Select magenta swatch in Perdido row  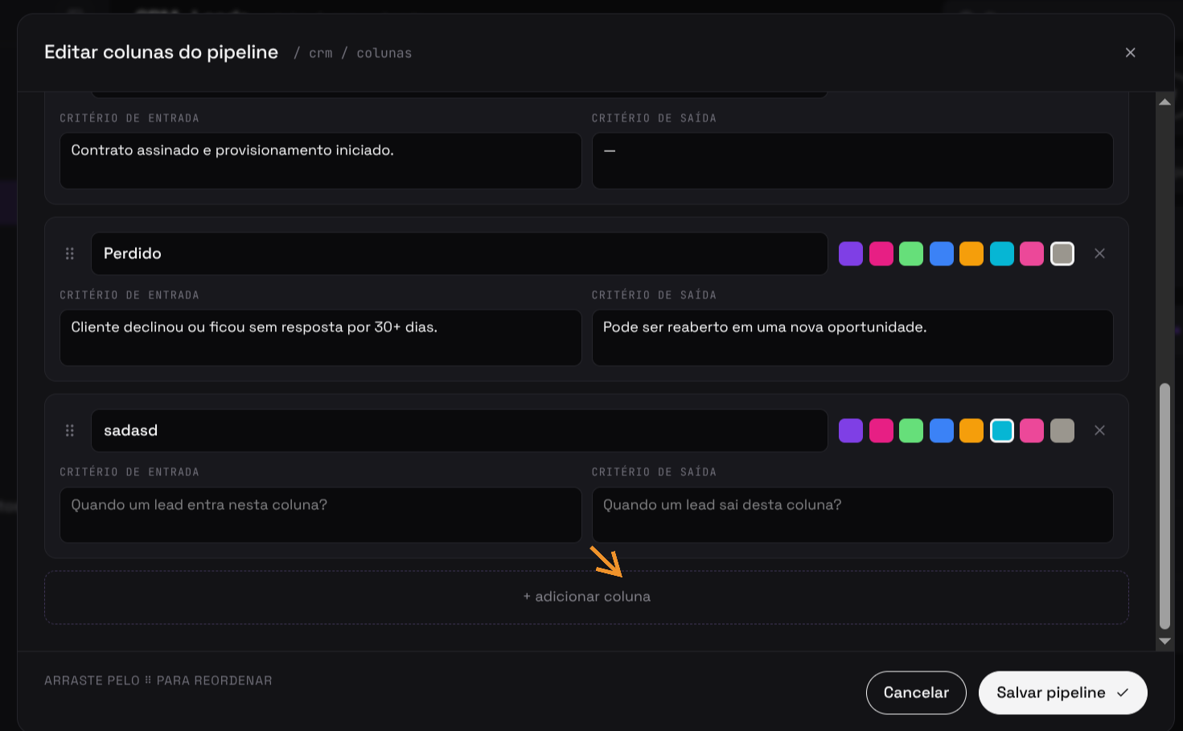click(881, 253)
